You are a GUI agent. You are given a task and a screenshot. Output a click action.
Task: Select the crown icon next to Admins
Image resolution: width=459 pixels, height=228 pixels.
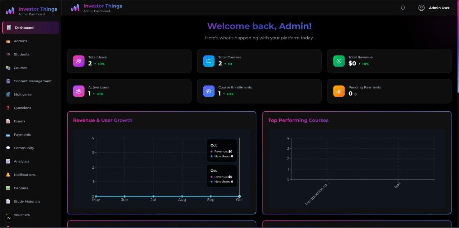[x=8, y=41]
